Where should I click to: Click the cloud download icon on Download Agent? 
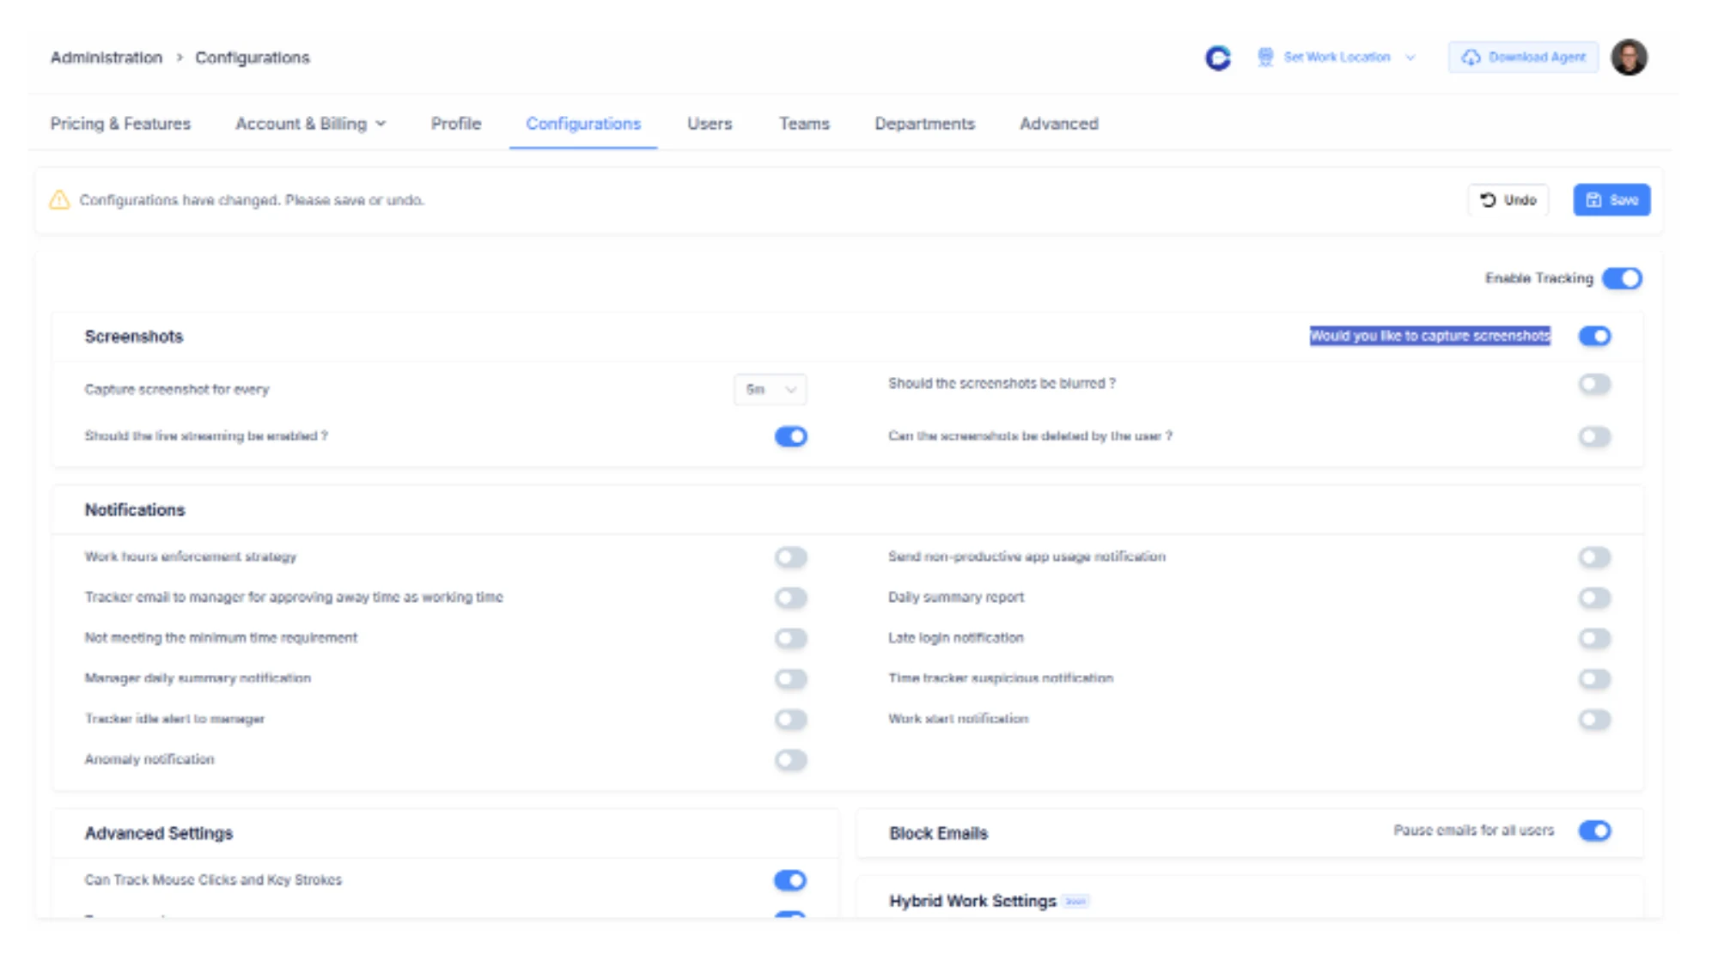tap(1471, 57)
